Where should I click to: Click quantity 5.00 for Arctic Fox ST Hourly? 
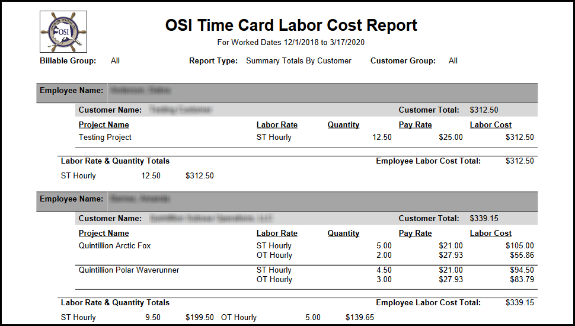384,246
